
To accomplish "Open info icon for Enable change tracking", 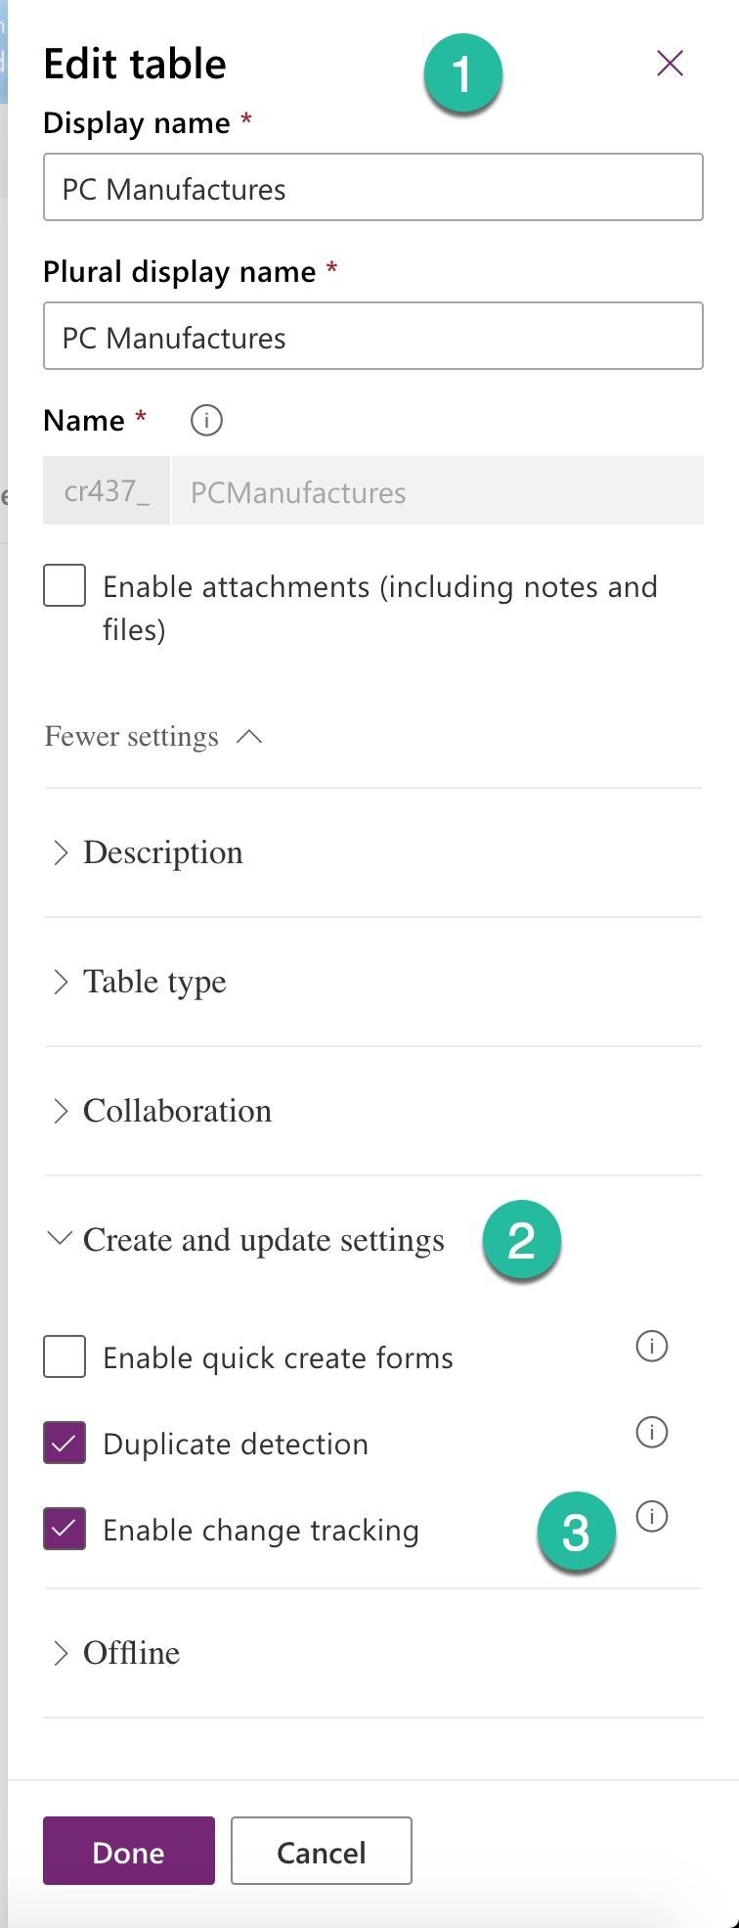I will [x=652, y=1517].
